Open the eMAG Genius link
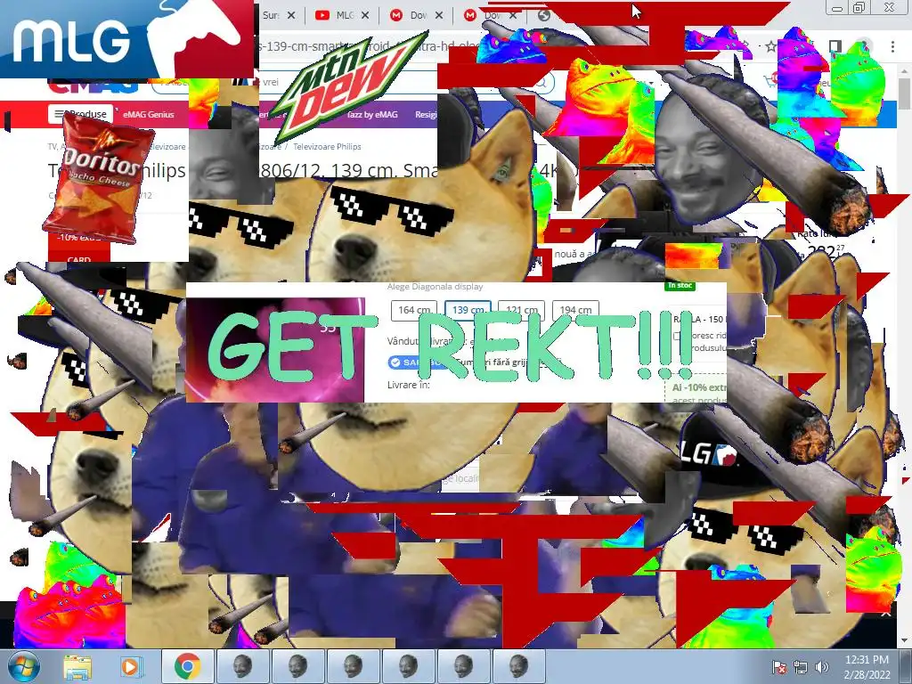The width and height of the screenshot is (912, 684). tap(149, 115)
